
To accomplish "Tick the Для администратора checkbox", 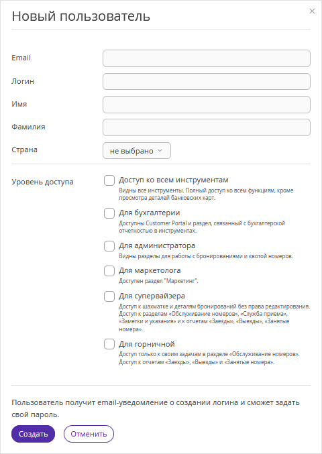I will pyautogui.click(x=109, y=246).
